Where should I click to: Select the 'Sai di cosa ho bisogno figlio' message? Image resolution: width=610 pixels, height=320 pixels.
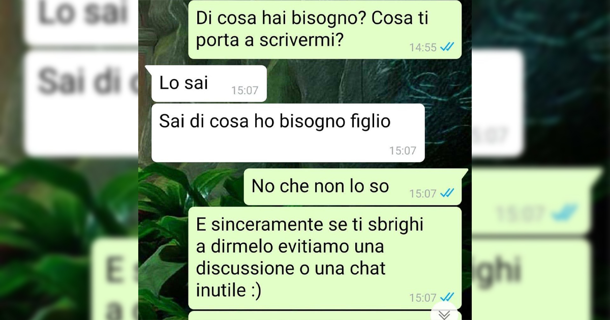pyautogui.click(x=288, y=133)
